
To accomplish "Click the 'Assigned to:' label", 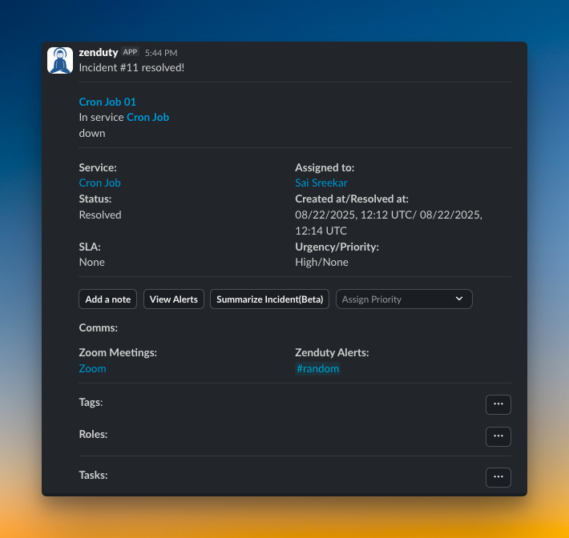I will [325, 167].
